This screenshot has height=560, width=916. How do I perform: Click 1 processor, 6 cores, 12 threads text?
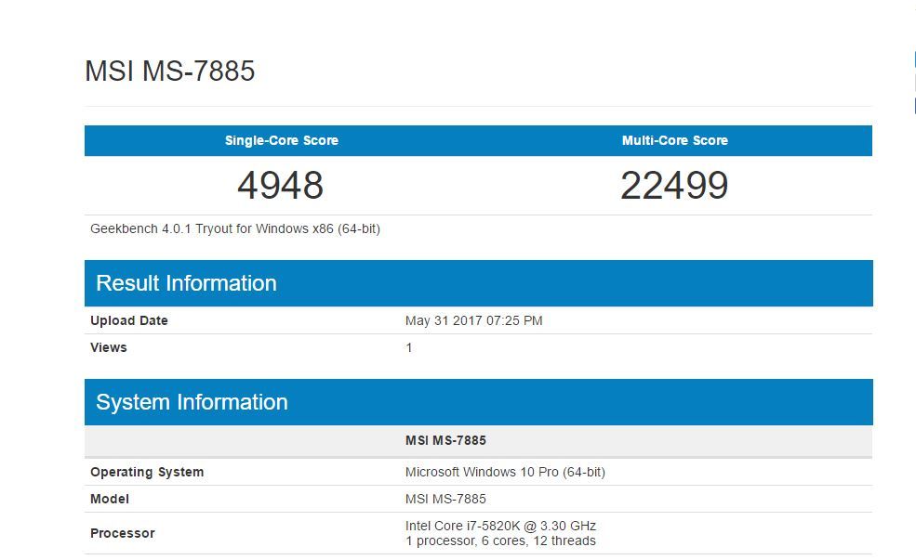pos(500,540)
